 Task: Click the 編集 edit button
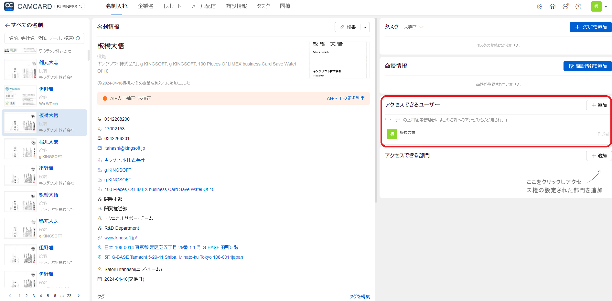coord(348,27)
